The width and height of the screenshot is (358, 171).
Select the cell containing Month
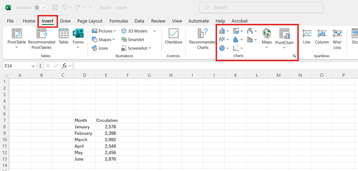pyautogui.click(x=84, y=121)
